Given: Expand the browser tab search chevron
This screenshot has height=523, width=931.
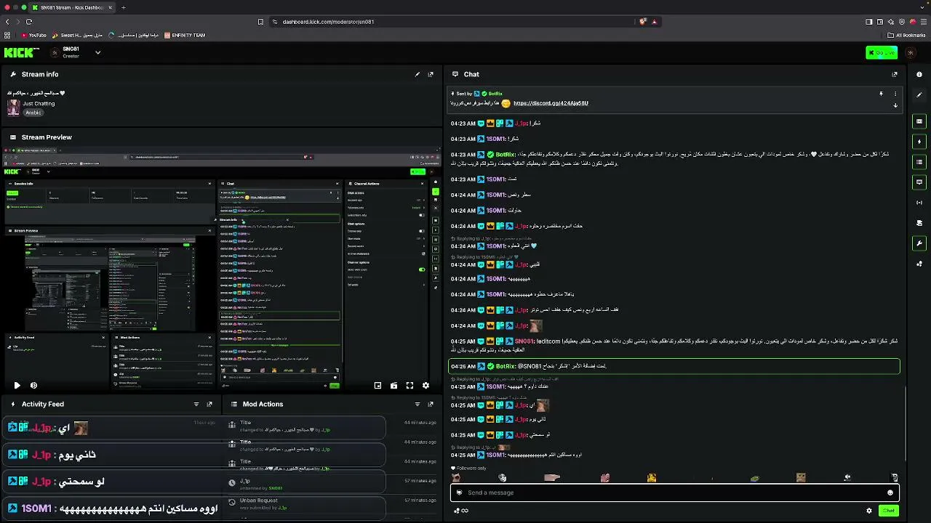Looking at the screenshot, I should pos(923,7).
